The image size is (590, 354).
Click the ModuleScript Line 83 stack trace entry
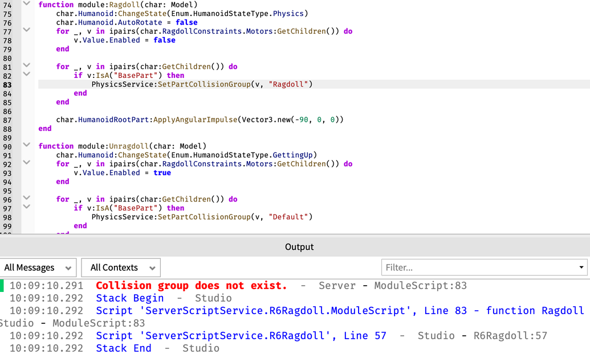(x=340, y=311)
